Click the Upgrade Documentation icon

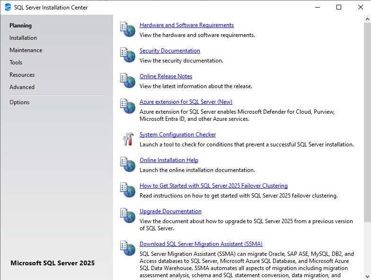pyautogui.click(x=128, y=216)
